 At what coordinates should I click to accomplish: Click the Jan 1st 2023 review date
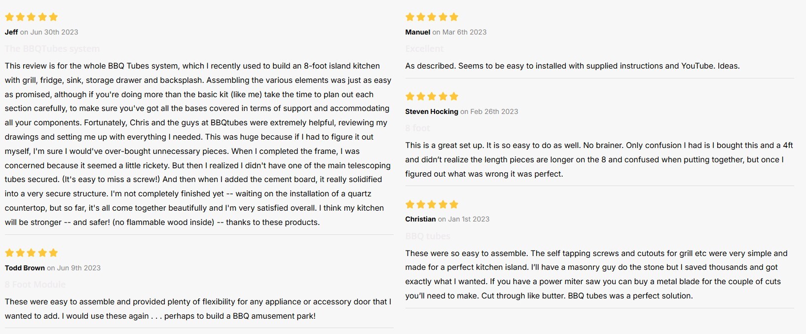pyautogui.click(x=469, y=219)
